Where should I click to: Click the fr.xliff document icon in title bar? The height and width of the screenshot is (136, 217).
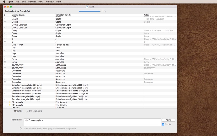point(87,7)
